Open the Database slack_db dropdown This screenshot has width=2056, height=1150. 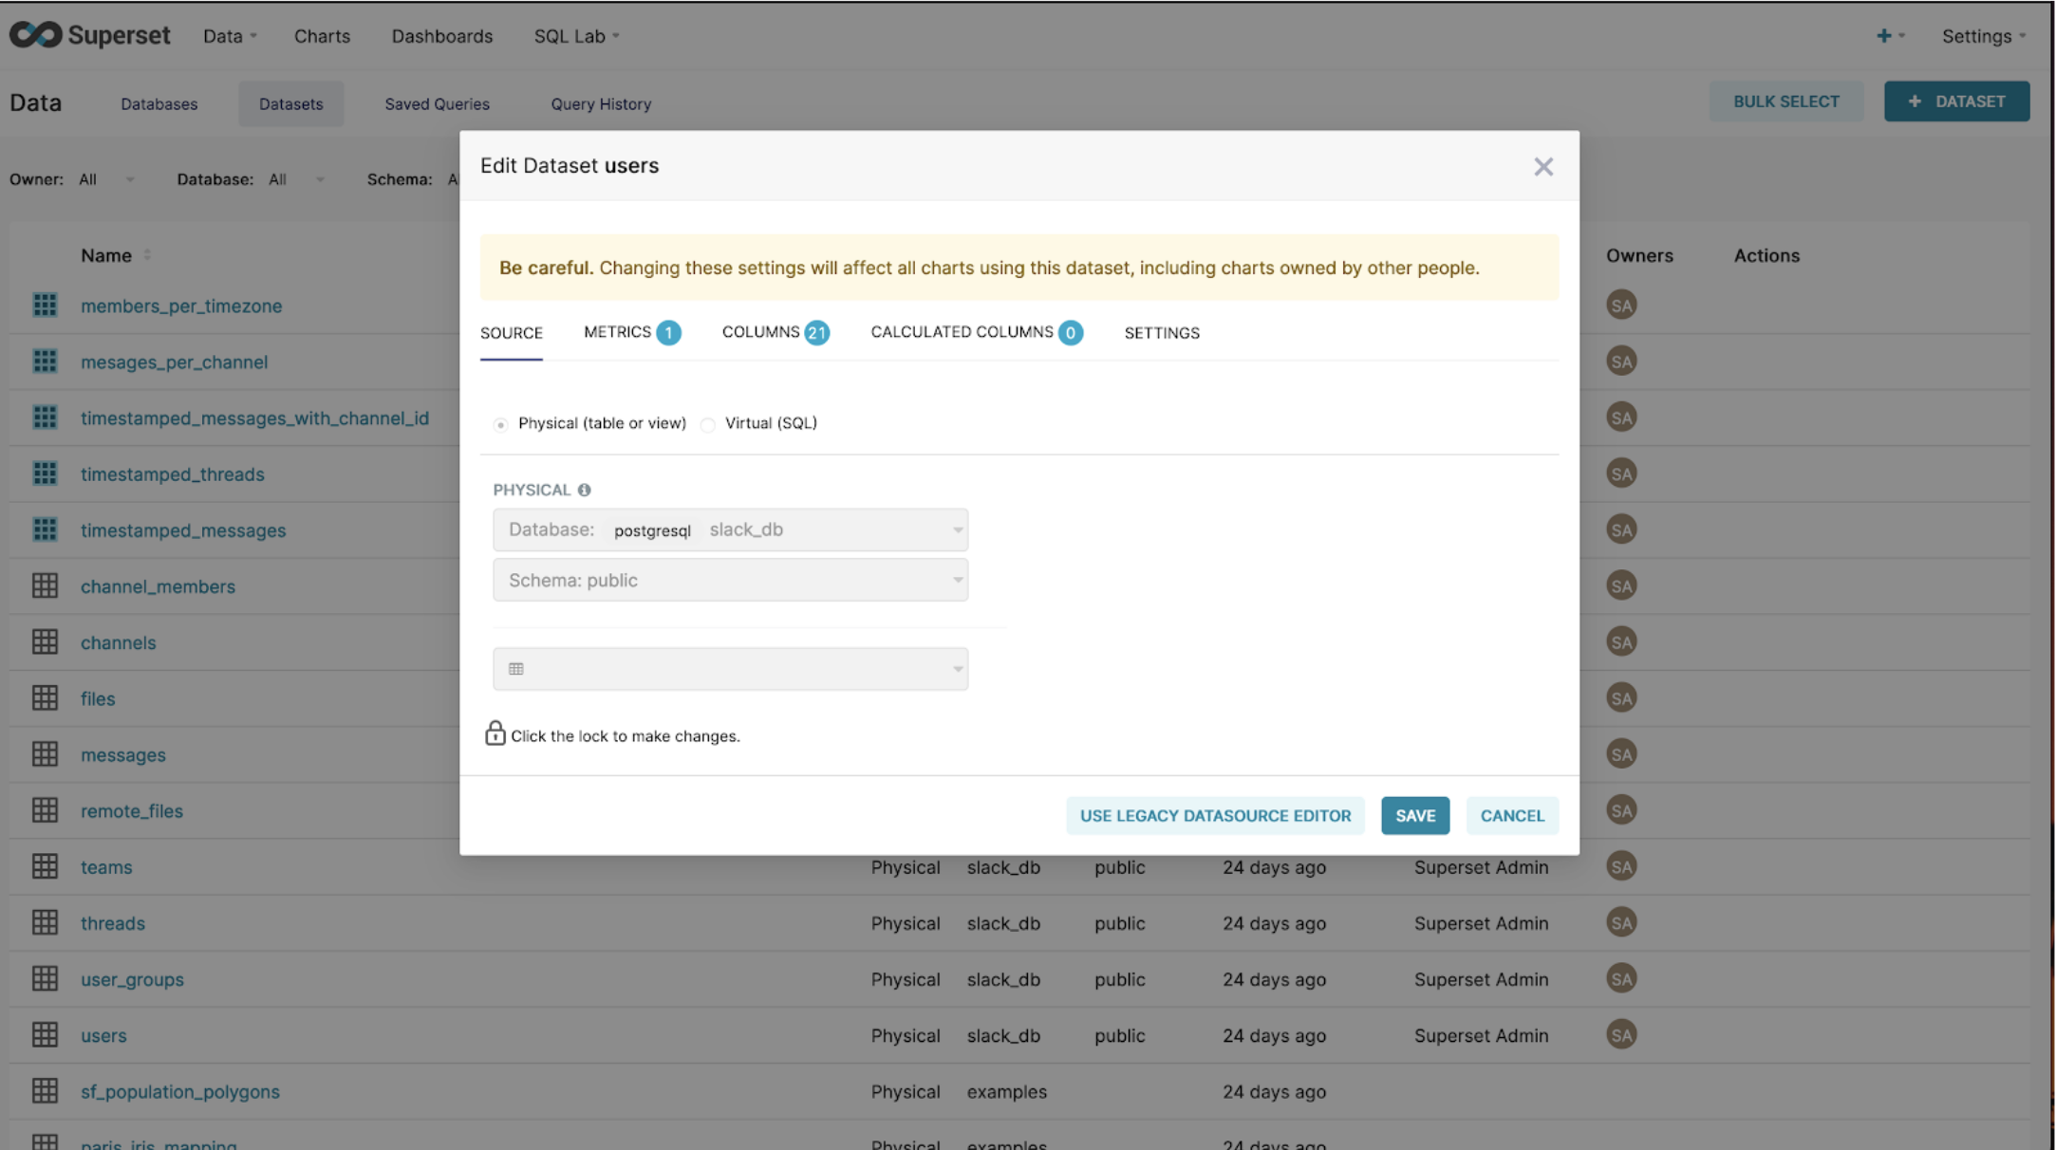(730, 529)
